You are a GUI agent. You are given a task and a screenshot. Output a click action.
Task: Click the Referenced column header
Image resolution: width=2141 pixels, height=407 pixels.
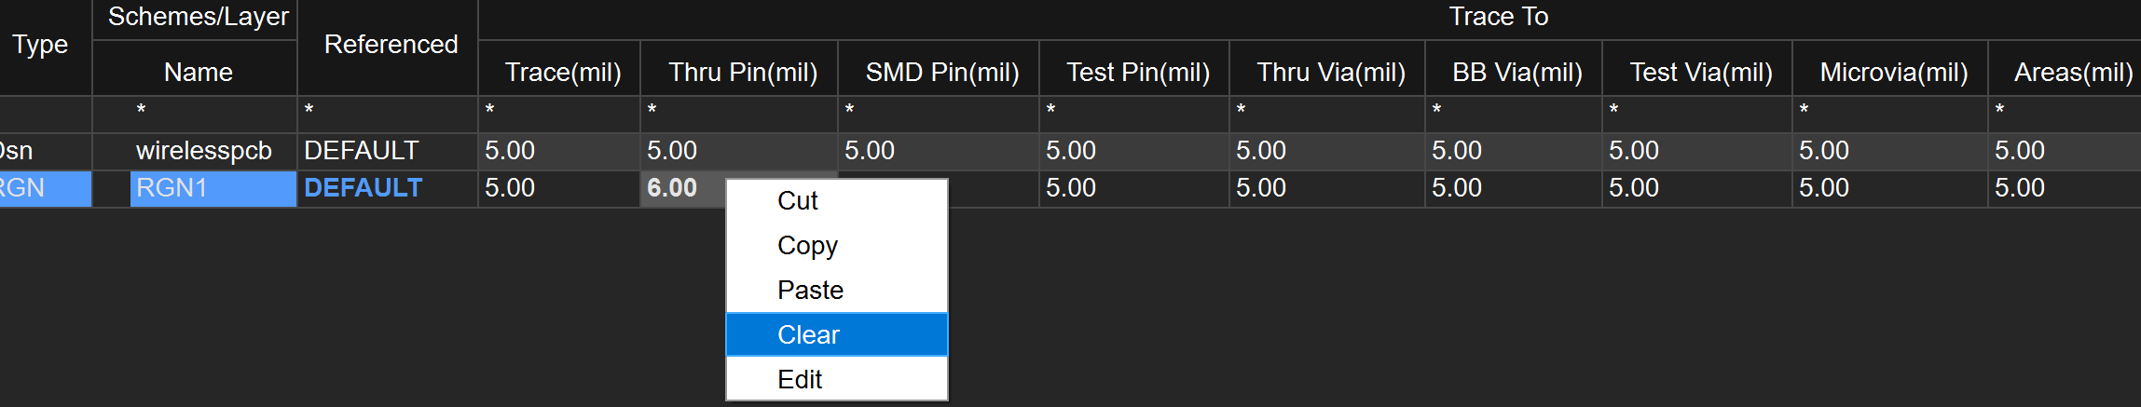[x=391, y=45]
